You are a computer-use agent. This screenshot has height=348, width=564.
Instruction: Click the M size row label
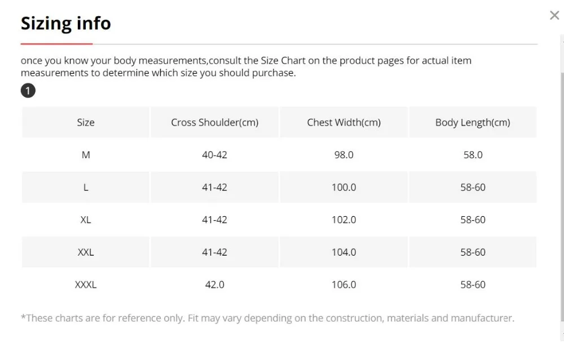tap(86, 155)
